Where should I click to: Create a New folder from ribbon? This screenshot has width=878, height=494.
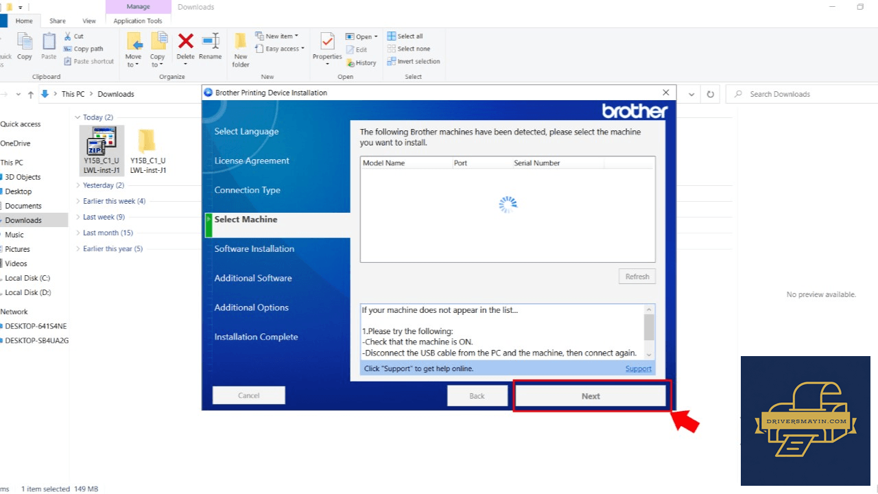241,50
